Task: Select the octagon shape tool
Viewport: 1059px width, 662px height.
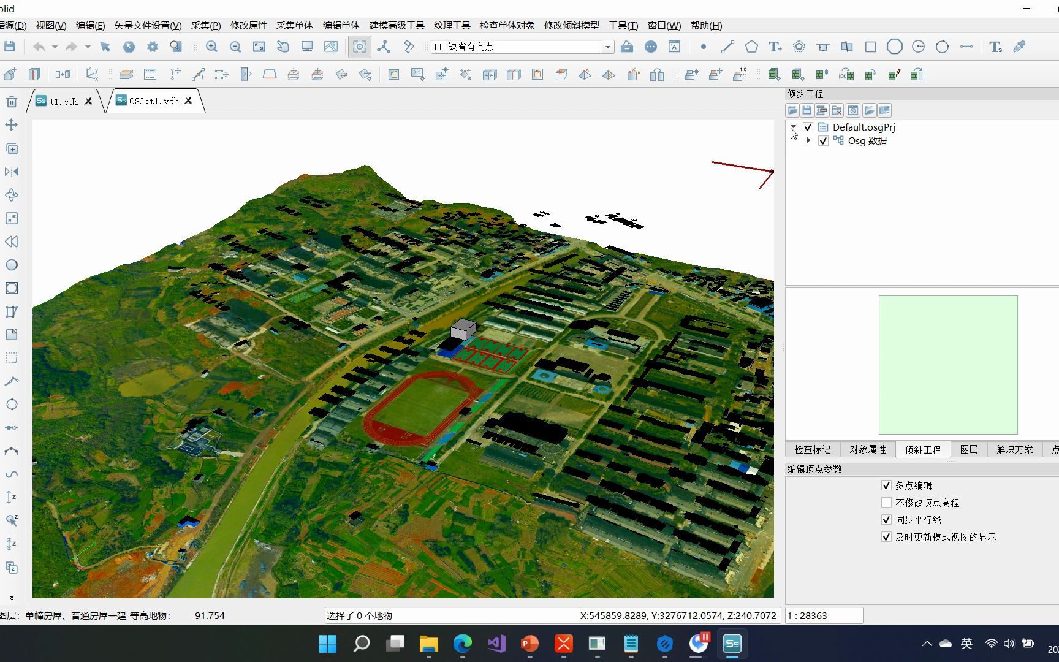Action: pyautogui.click(x=895, y=47)
